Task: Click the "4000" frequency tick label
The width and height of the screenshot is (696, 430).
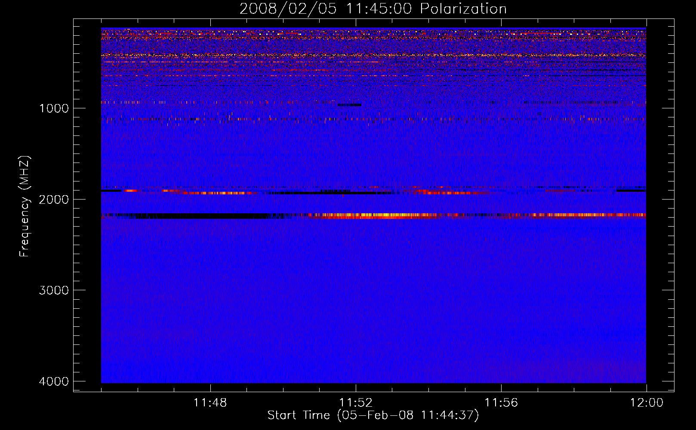Action: pyautogui.click(x=54, y=381)
